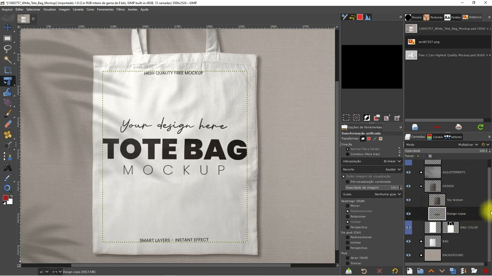The height and width of the screenshot is (276, 492).
Task: Select the Paintbrush tool
Action: click(x=7, y=113)
